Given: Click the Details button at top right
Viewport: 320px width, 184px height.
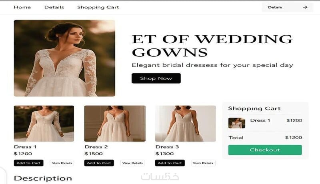Looking at the screenshot, I should 287,7.
